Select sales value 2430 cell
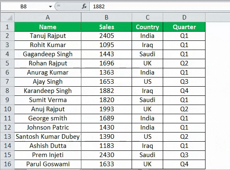230x170 pixels. point(107,155)
